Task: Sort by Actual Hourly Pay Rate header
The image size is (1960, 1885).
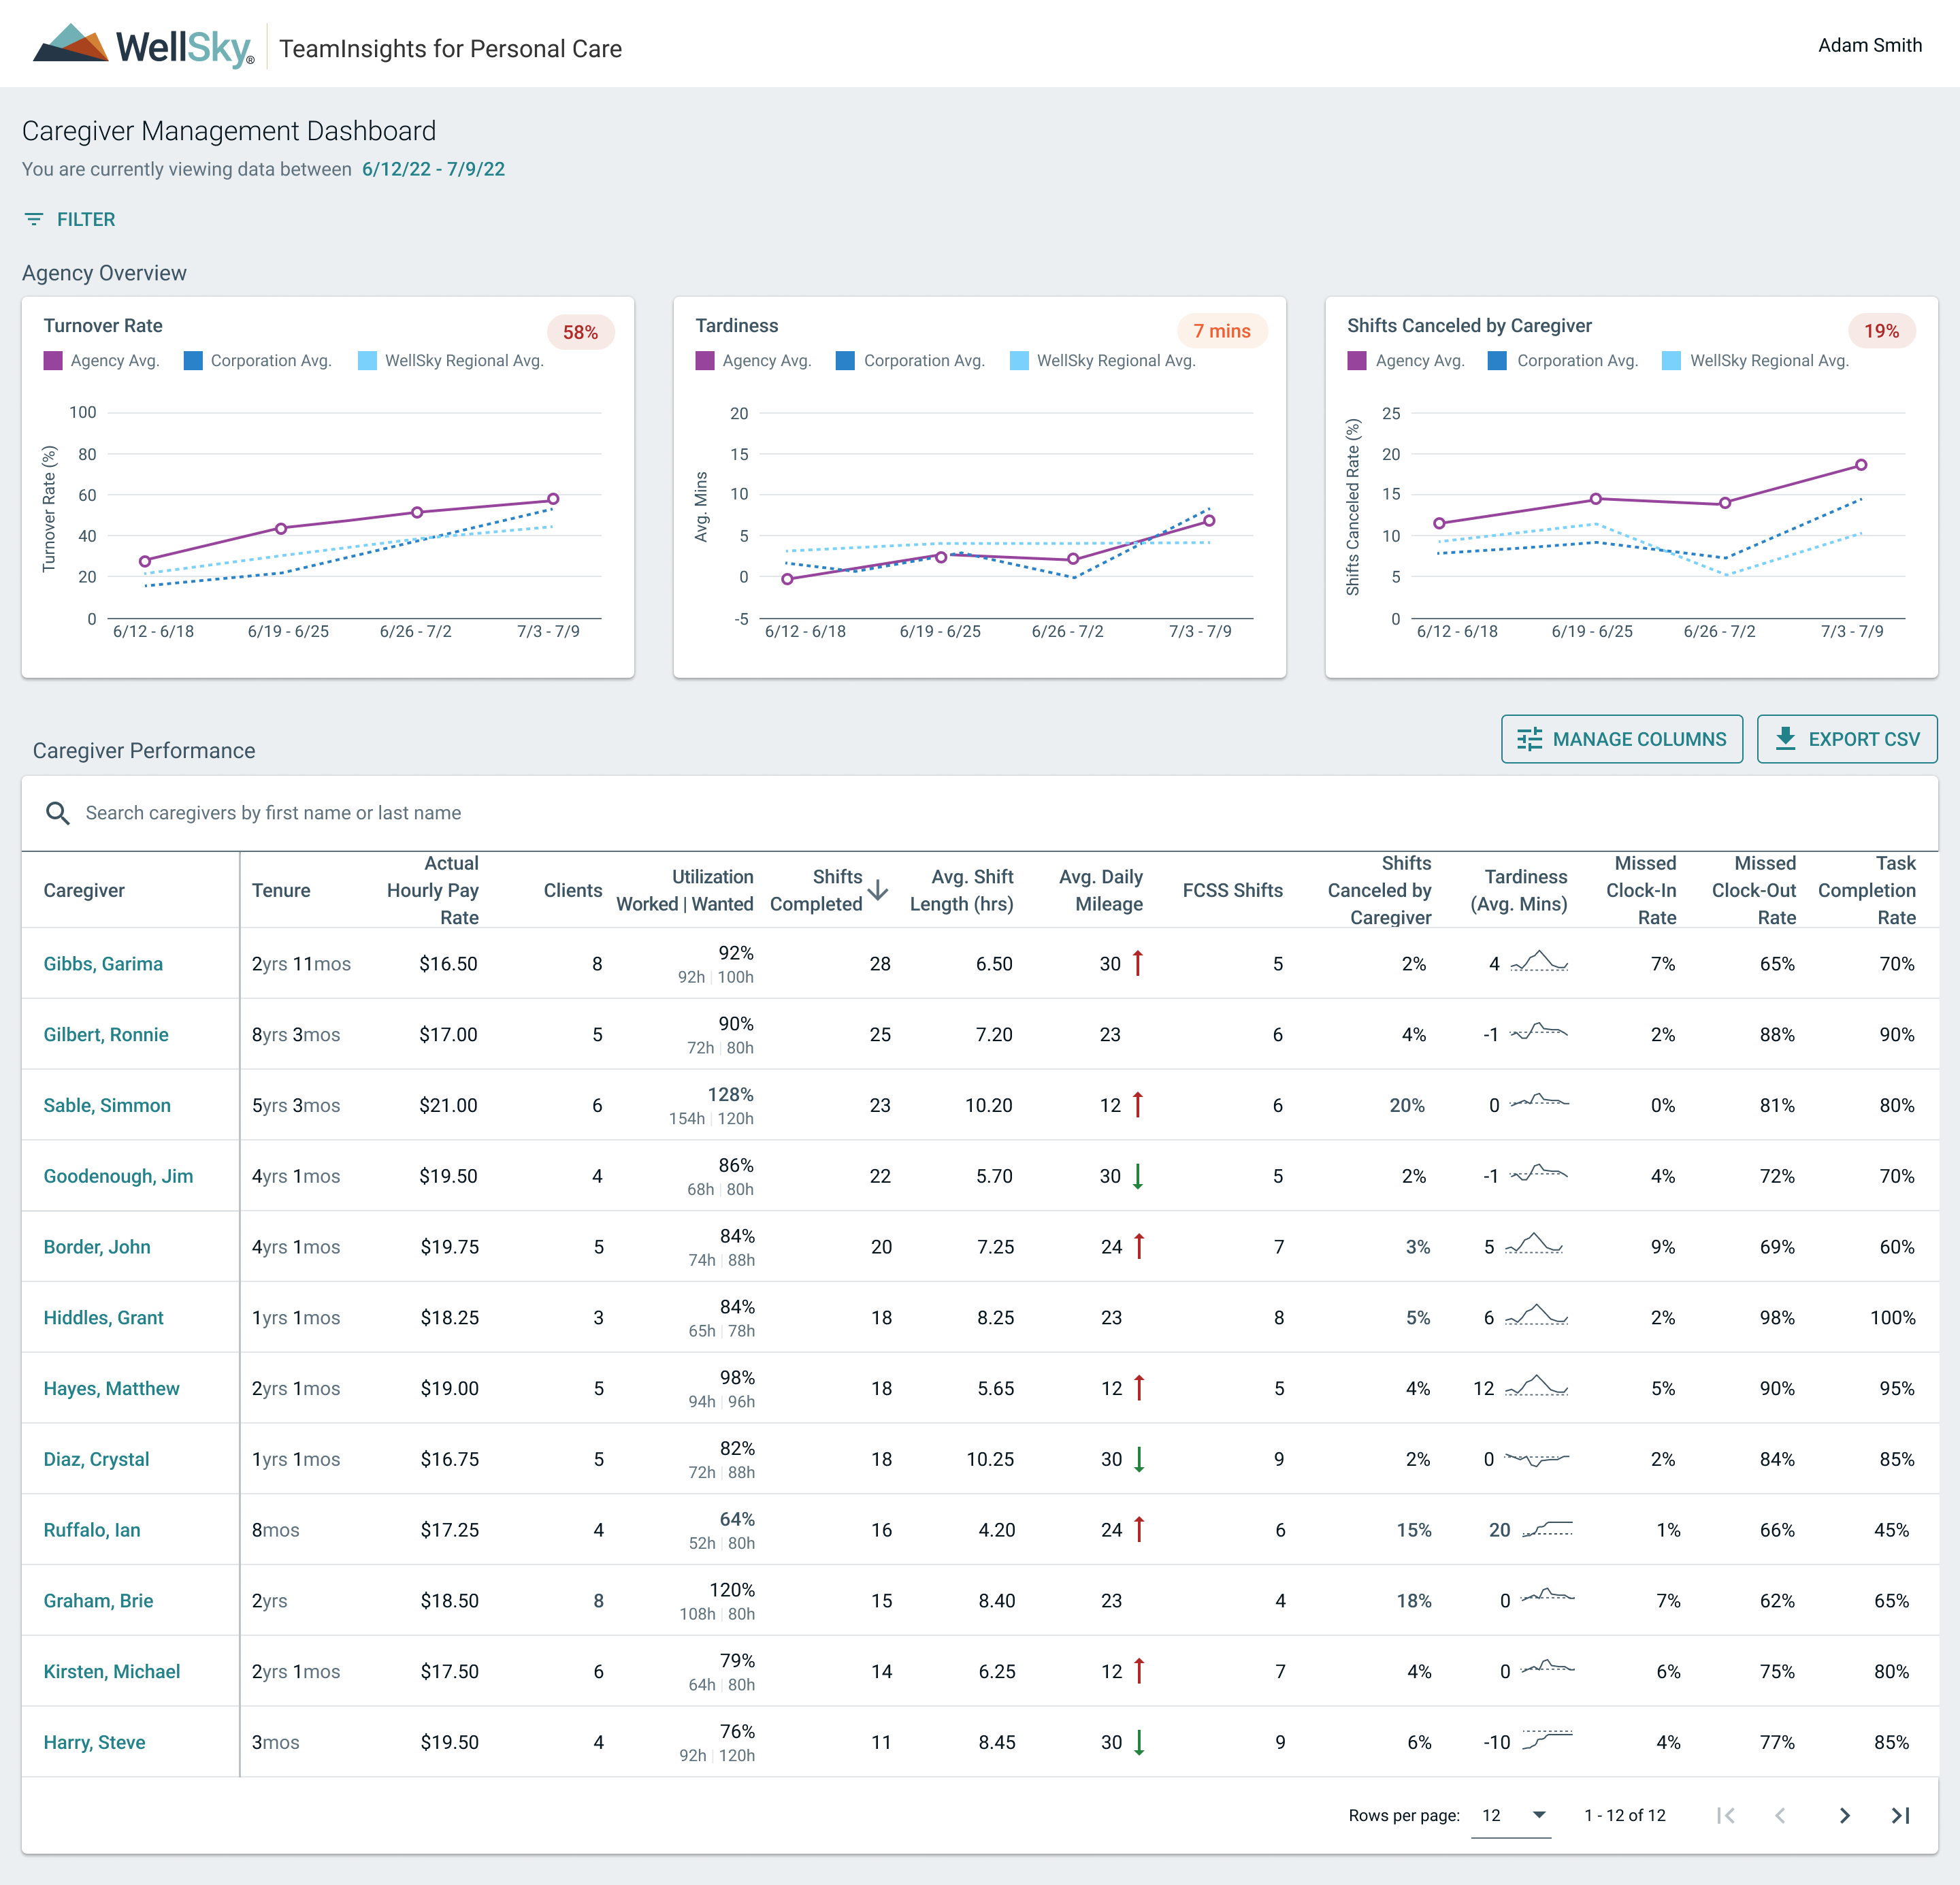Action: [x=433, y=890]
